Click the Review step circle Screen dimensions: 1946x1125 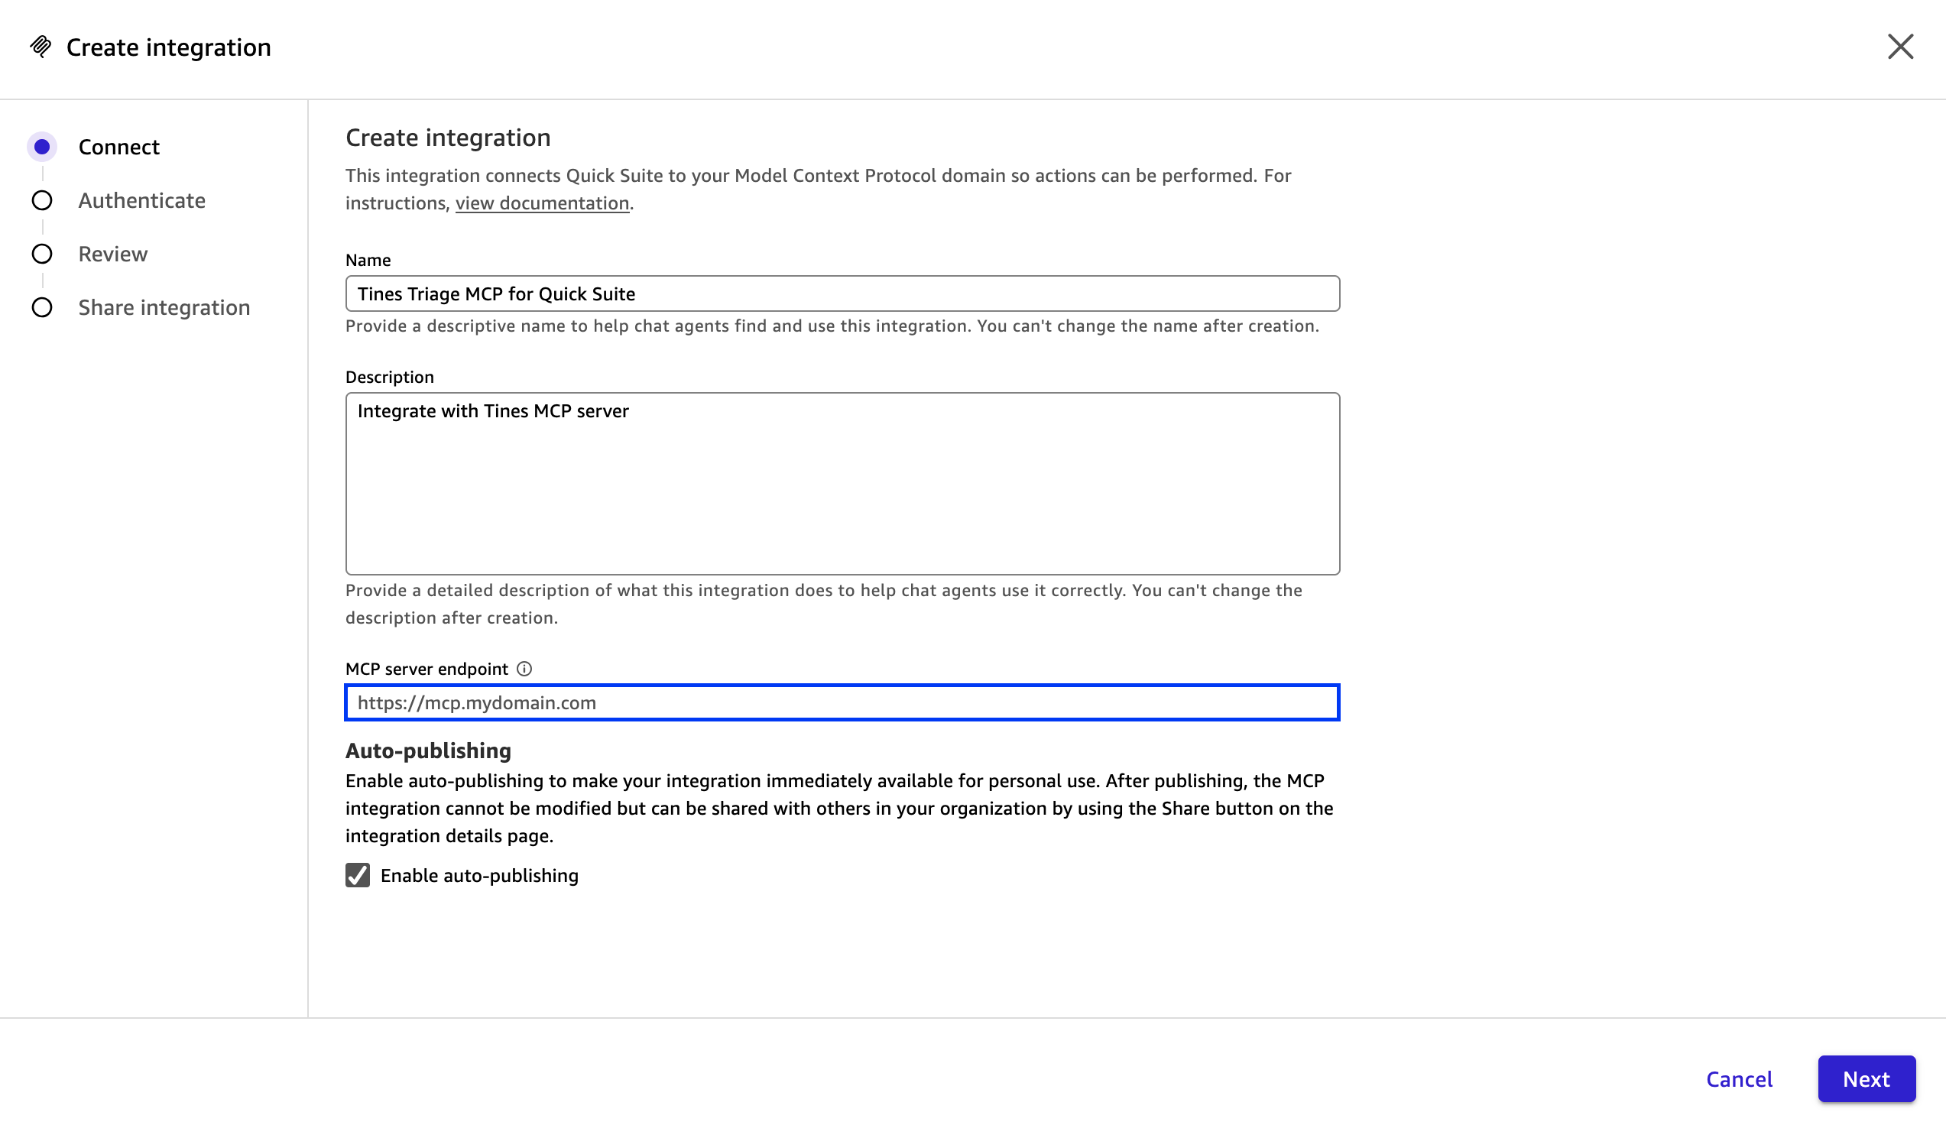(x=43, y=253)
